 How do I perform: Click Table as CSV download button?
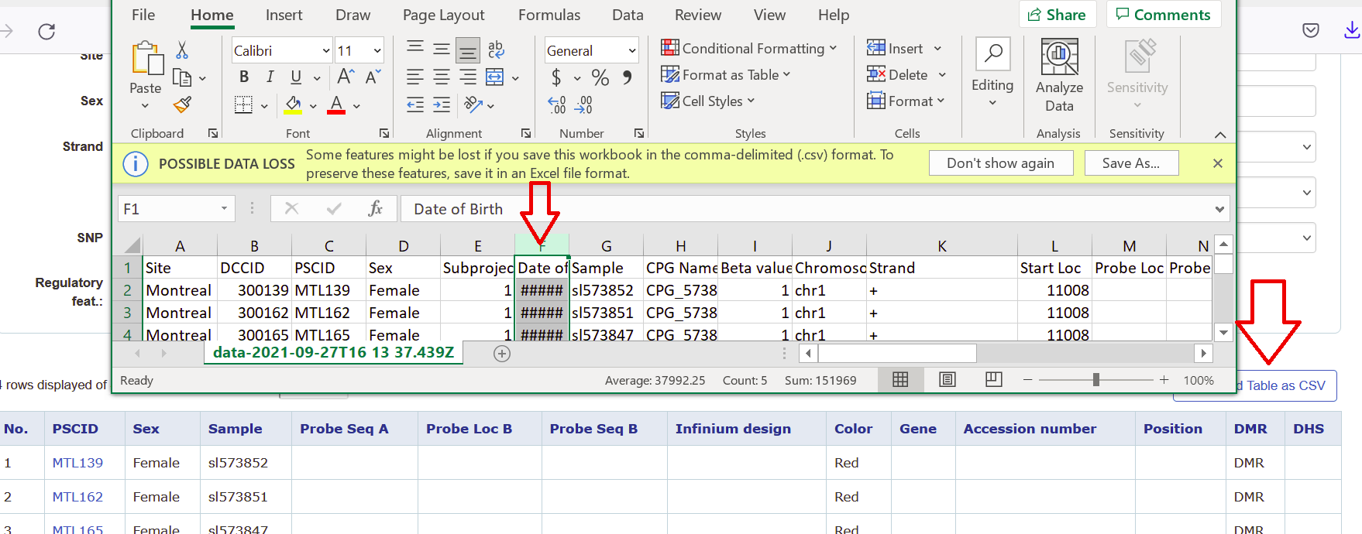[1255, 385]
